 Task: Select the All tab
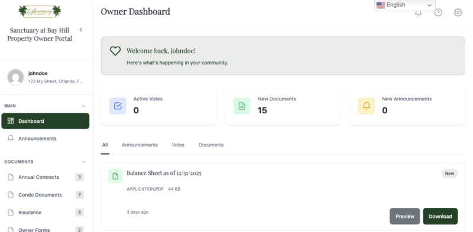[105, 145]
